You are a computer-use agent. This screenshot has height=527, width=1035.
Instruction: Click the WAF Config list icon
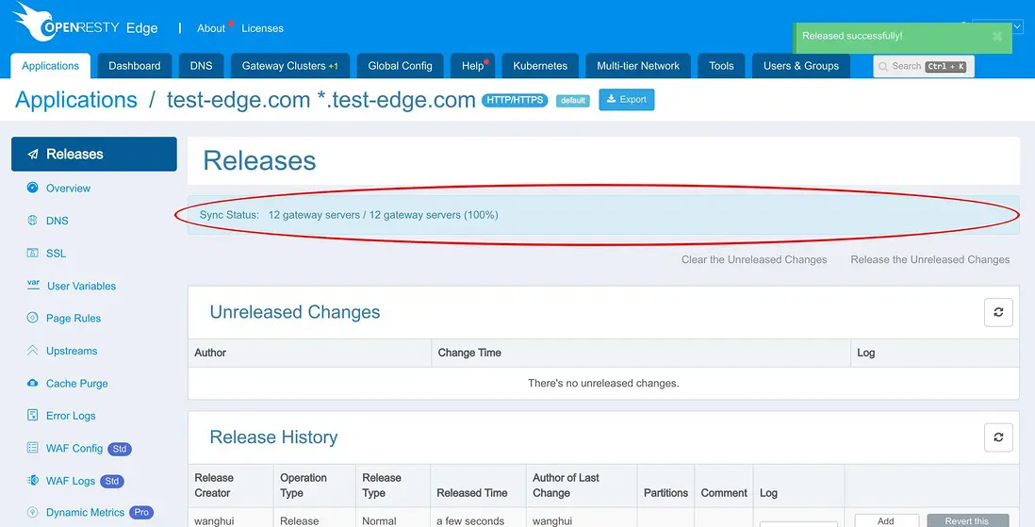(32, 448)
